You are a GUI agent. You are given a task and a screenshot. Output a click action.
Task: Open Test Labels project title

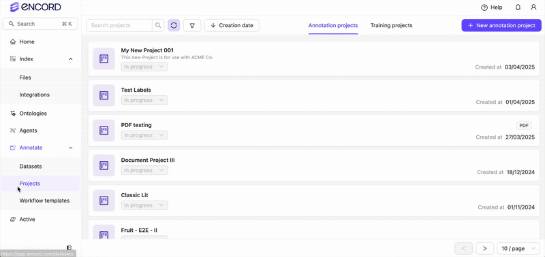136,90
